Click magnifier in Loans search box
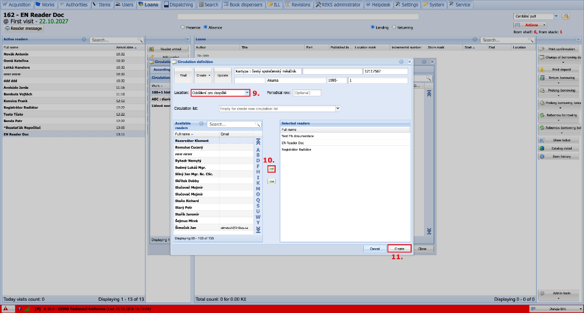The width and height of the screenshot is (584, 313). 531,40
